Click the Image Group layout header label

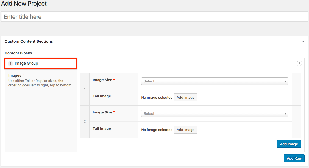pyautogui.click(x=26, y=63)
